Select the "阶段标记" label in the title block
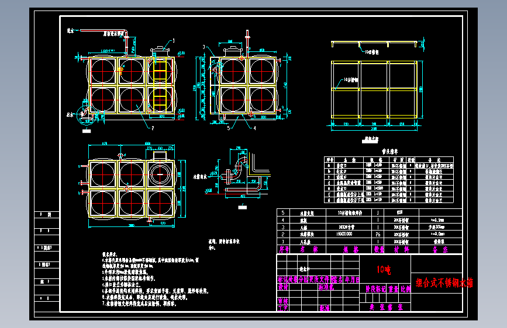 click(376, 289)
